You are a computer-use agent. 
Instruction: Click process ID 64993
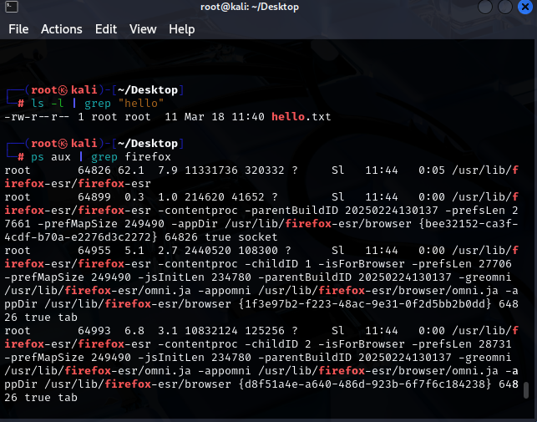click(x=94, y=331)
